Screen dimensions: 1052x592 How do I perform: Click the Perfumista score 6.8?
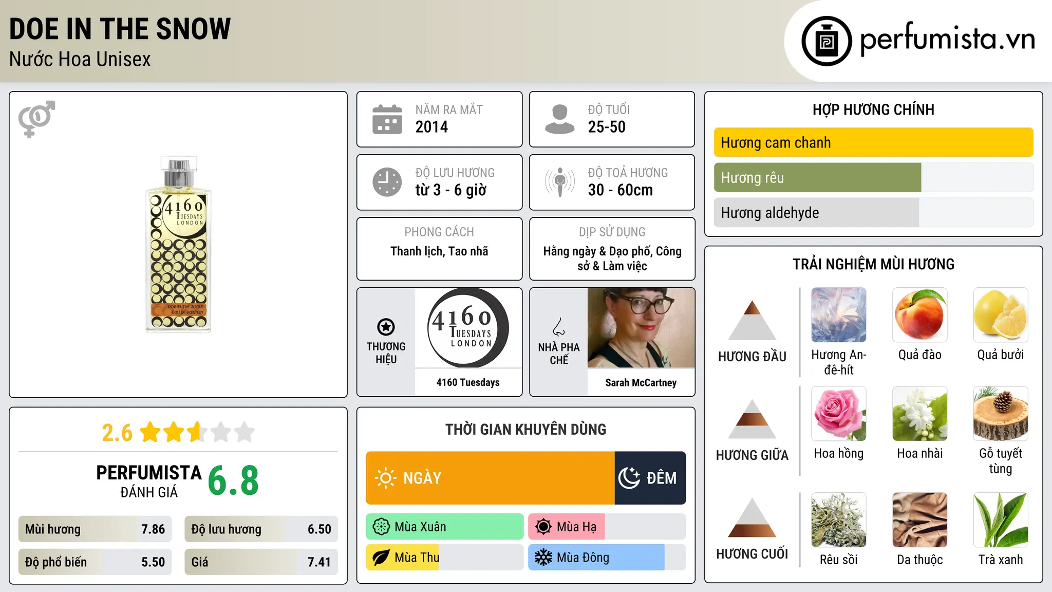233,481
